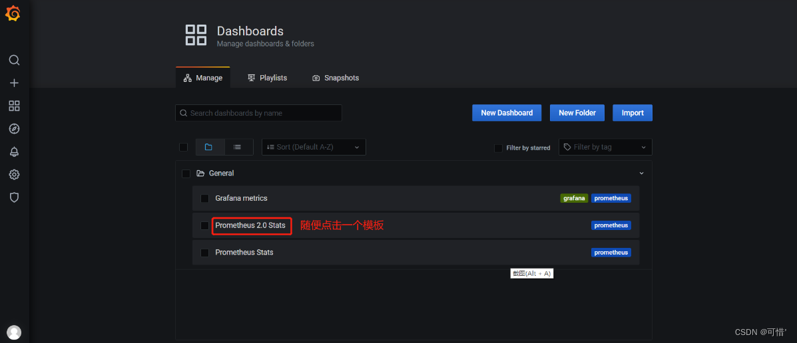
Task: Open the Dashboards grid icon in sidebar
Action: point(14,106)
